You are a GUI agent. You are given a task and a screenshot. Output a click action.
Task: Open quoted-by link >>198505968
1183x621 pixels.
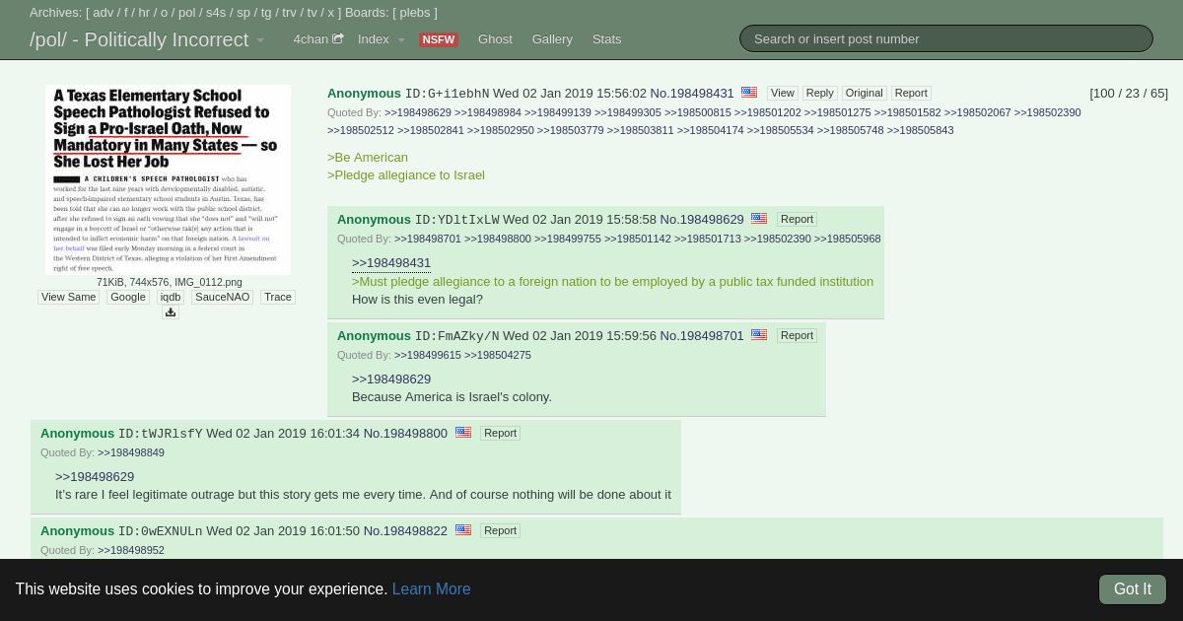848,239
